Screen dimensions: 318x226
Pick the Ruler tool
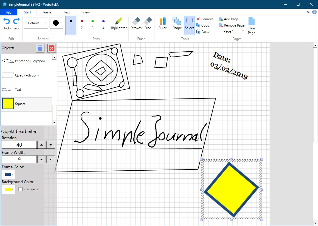tap(163, 24)
